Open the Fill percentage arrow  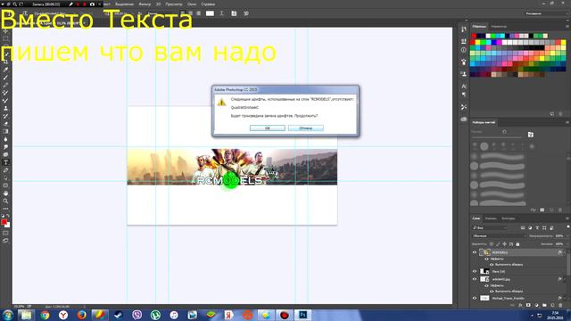[x=567, y=243]
